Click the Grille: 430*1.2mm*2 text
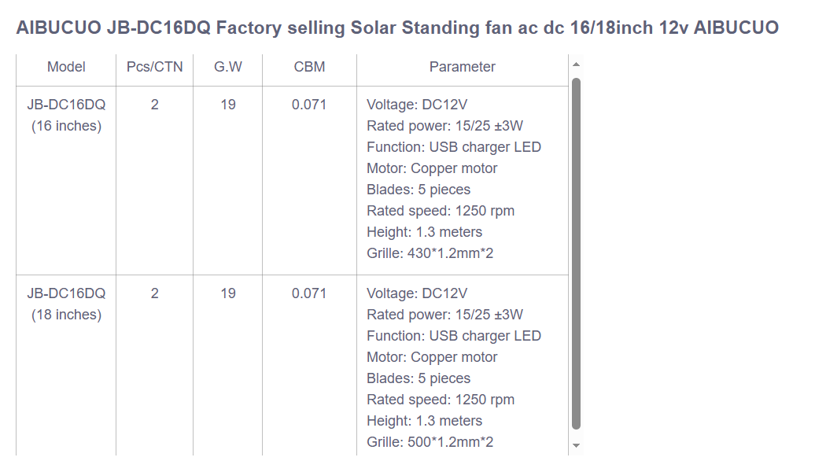The width and height of the screenshot is (815, 472). [x=430, y=253]
